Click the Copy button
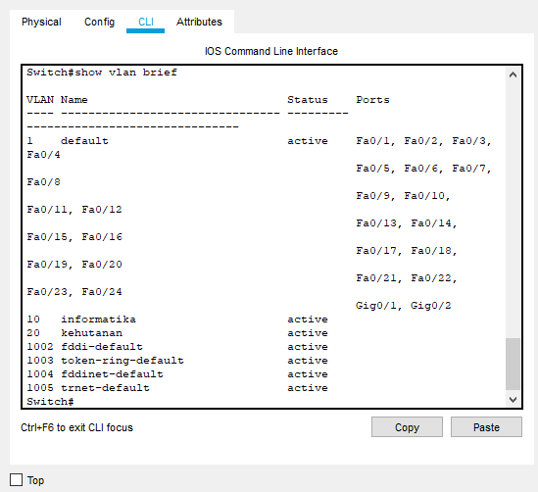The width and height of the screenshot is (538, 492). (x=407, y=427)
